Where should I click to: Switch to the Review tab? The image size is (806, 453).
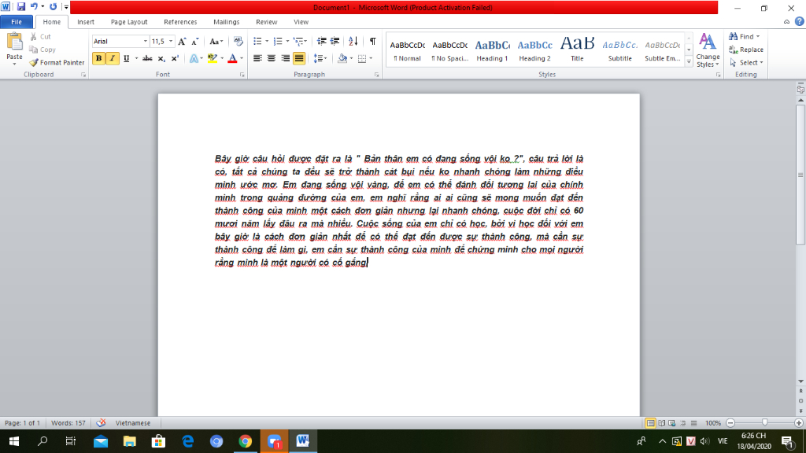pyautogui.click(x=266, y=22)
